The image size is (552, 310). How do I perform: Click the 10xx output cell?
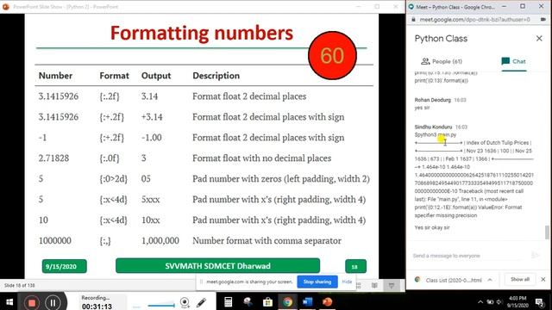[150, 220]
